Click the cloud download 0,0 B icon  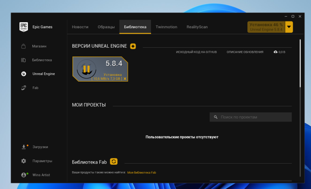pyautogui.click(x=275, y=52)
